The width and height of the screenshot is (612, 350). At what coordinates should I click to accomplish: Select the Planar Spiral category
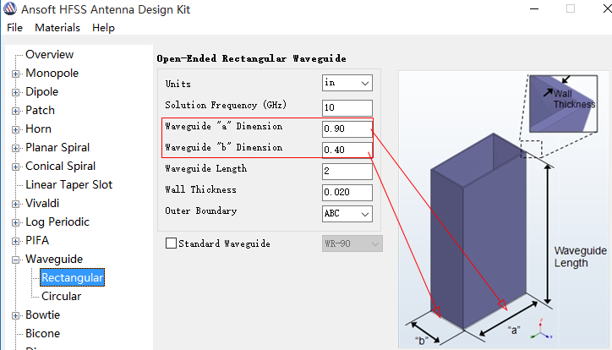click(57, 147)
